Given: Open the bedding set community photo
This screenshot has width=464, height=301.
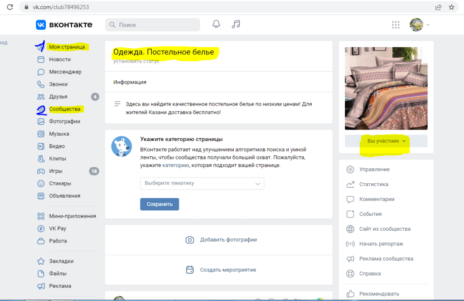Looking at the screenshot, I should (386, 88).
